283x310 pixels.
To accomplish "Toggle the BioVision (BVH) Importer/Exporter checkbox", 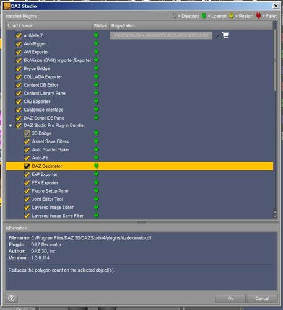I will [x=19, y=60].
